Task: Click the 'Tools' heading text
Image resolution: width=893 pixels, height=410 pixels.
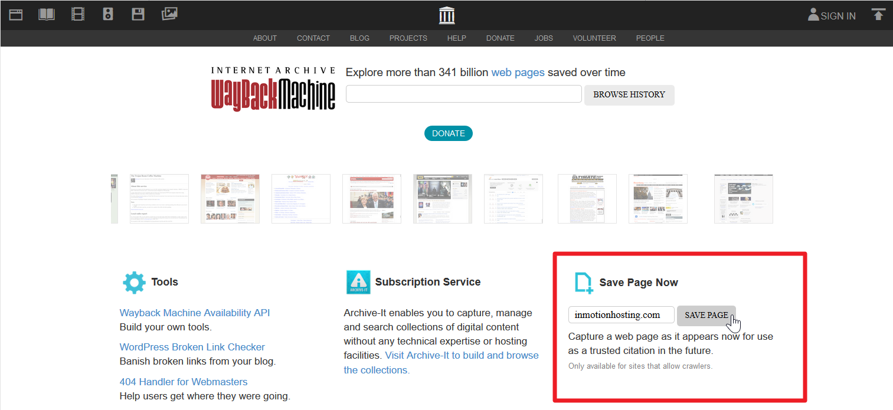Action: pos(165,282)
